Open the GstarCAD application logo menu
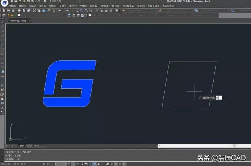The width and height of the screenshot is (251, 166). (x=4, y=3)
